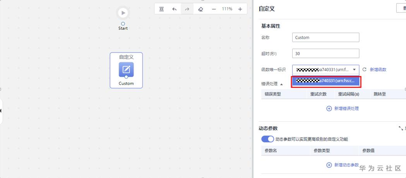Click the 名称 input field with Custom
The image size is (406, 178).
(326, 37)
